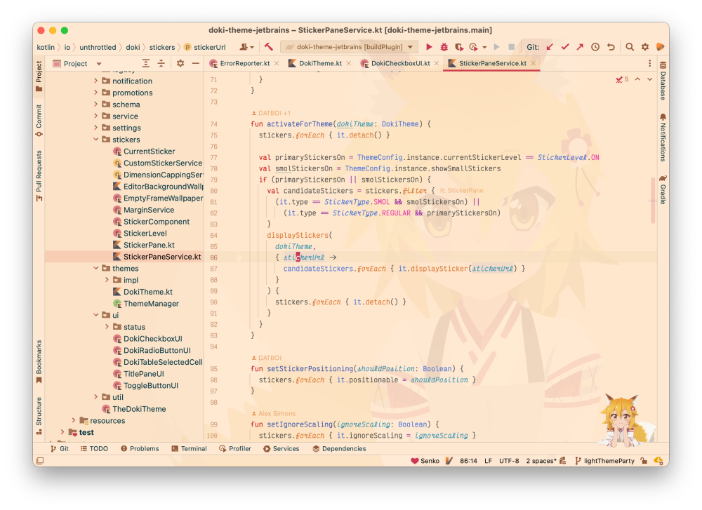
Task: Expand the impl folder
Action: click(x=107, y=280)
